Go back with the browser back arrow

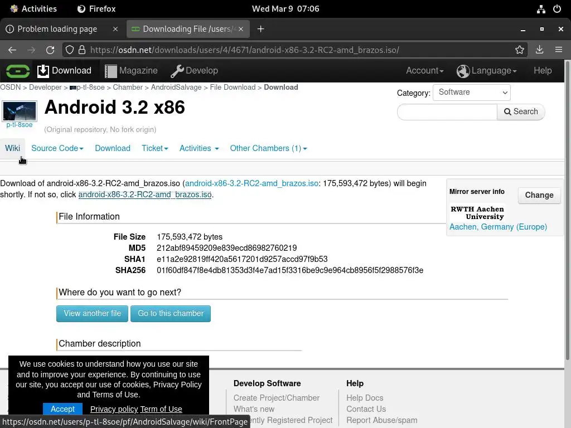[12, 50]
